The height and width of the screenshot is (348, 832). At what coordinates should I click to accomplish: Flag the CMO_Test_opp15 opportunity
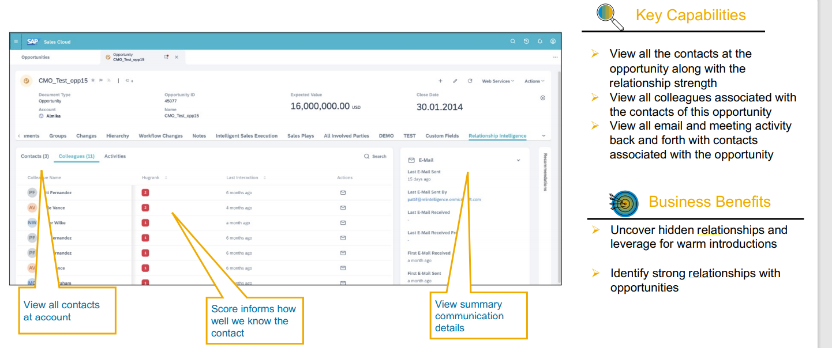(x=101, y=81)
